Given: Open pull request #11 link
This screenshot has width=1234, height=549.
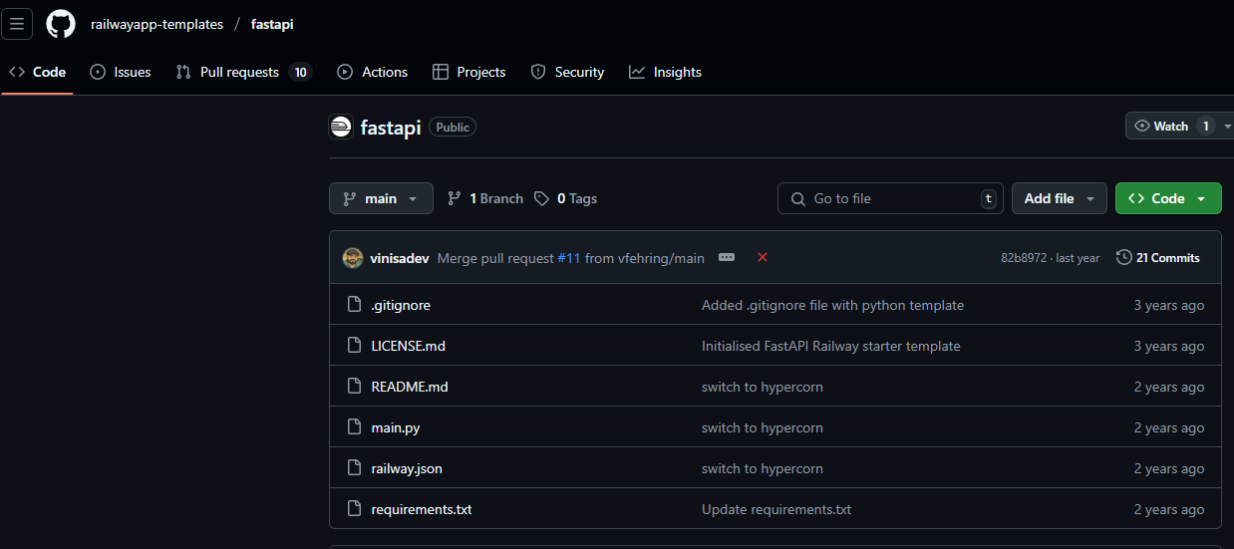Looking at the screenshot, I should 568,258.
